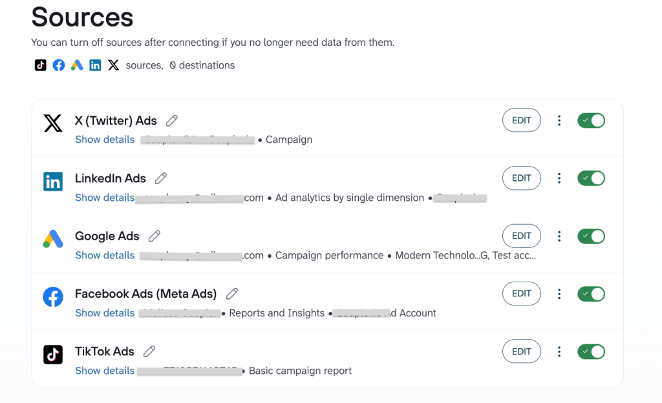This screenshot has width=662, height=403.
Task: Click the LinkedIn icon beside the LinkedIn Ads source
Action: pyautogui.click(x=52, y=181)
